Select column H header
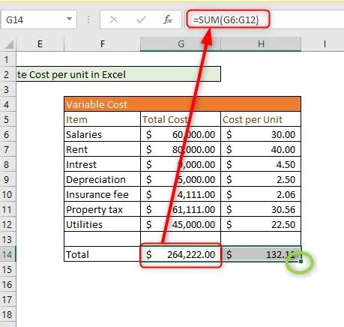This screenshot has height=327, width=344. click(261, 44)
